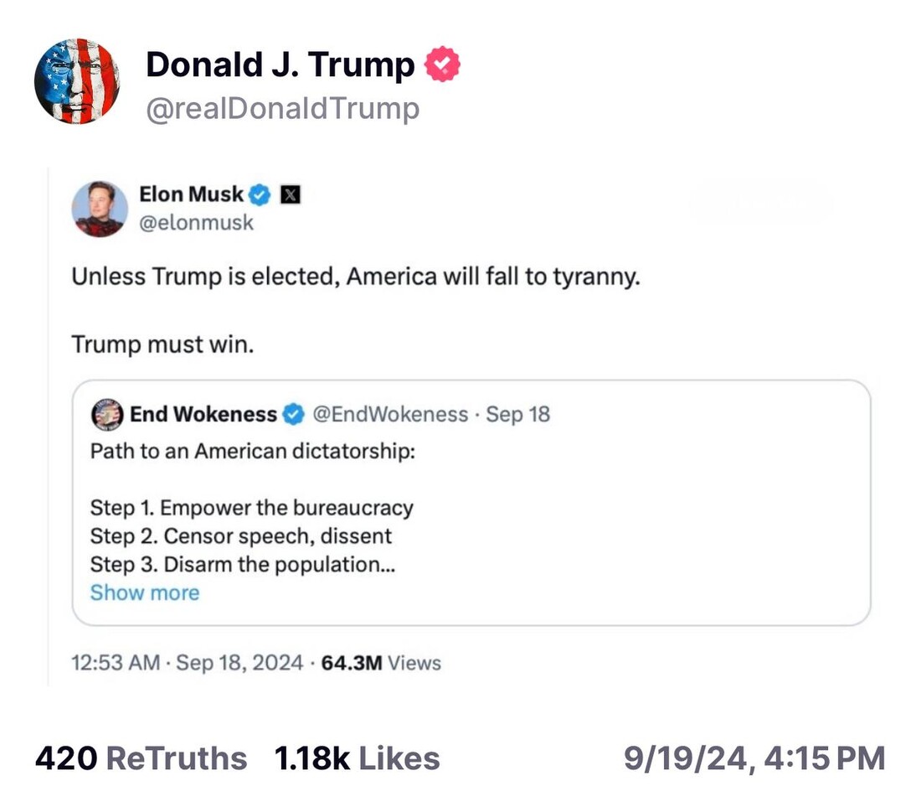Click the 9/19/24, 4:15 PM post timestamp
Image resolution: width=921 pixels, height=786 pixels.
[x=754, y=758]
